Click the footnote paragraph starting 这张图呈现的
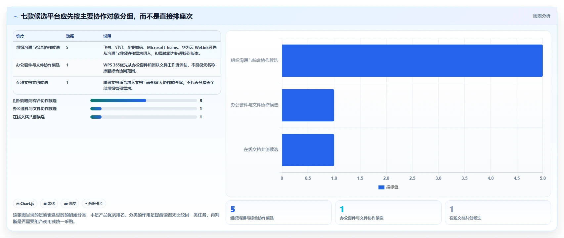Image resolution: width=564 pixels, height=238 pixels. pos(116,218)
